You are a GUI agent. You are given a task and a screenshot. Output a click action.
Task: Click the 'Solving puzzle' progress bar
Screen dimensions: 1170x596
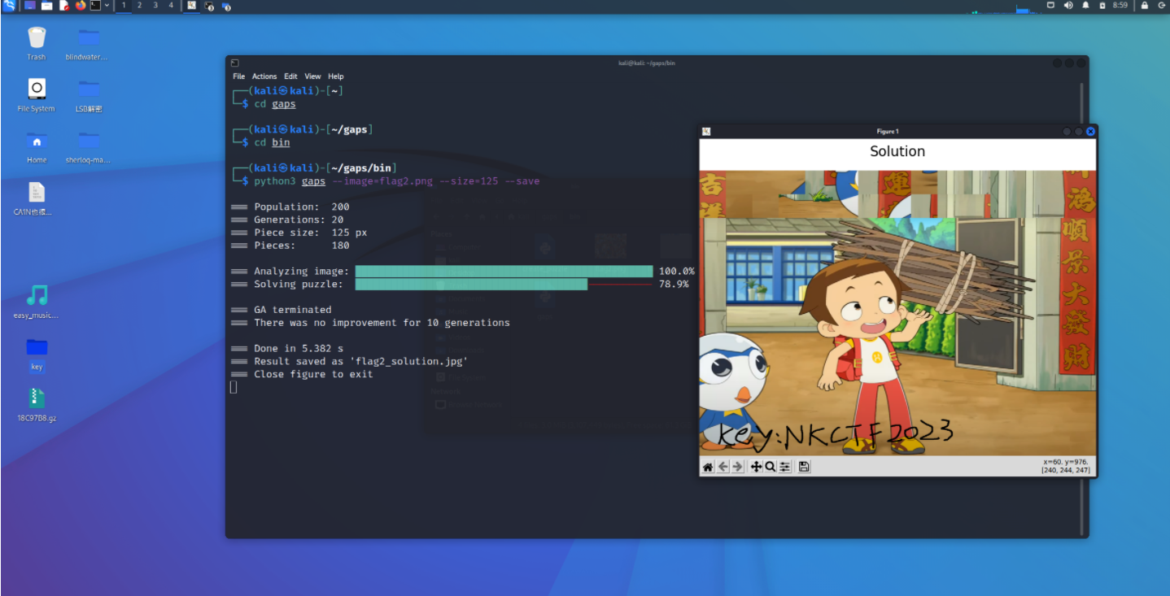pyautogui.click(x=504, y=284)
